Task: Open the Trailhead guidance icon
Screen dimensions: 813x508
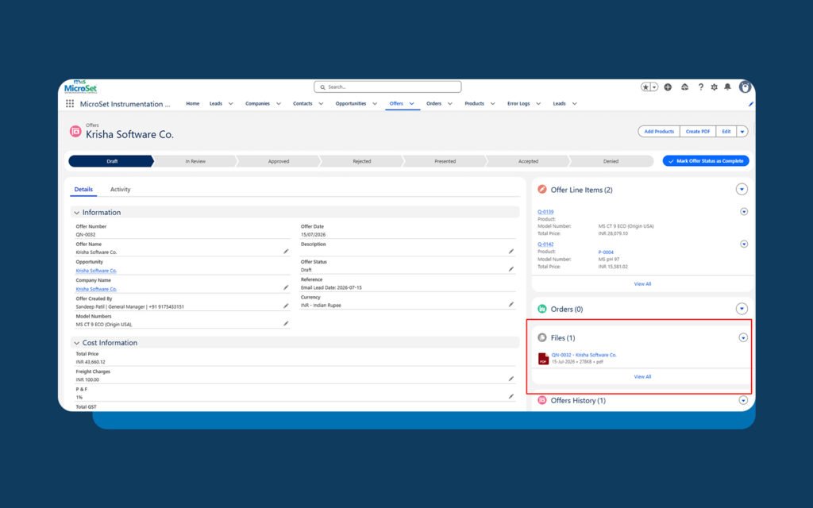Action: (x=685, y=87)
